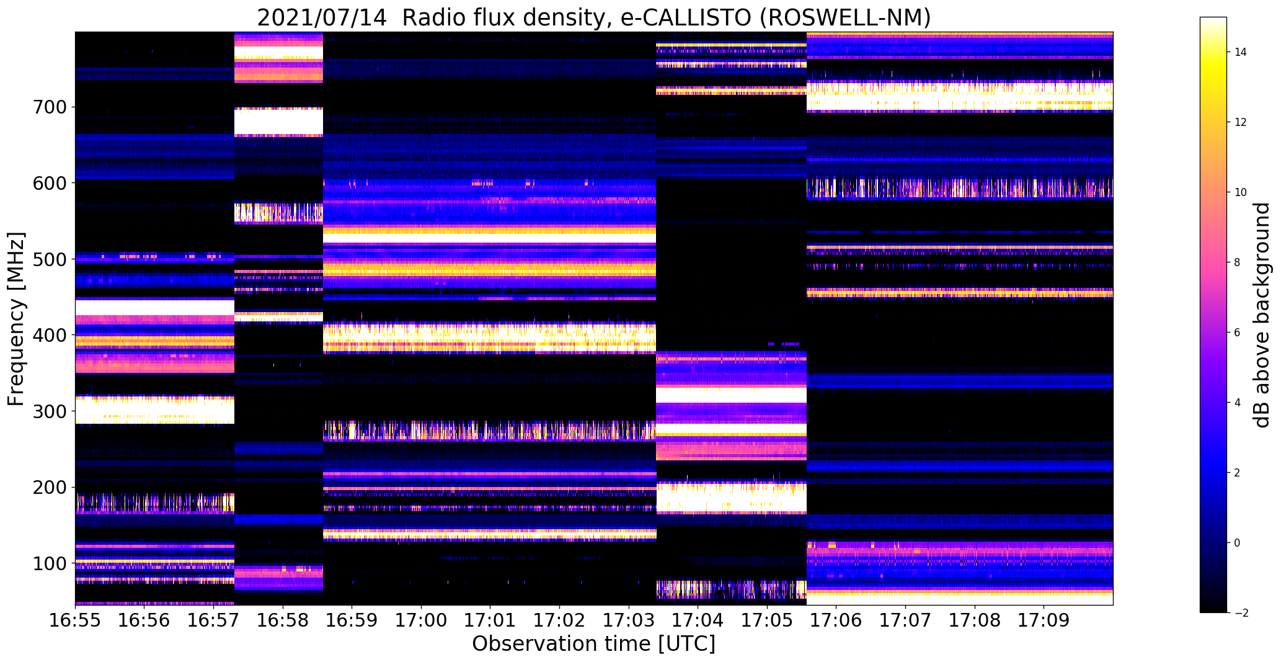
Task: Click the 17:07 time tick label
Action: 906,620
